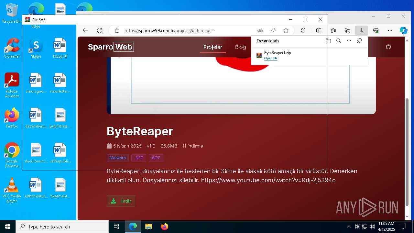Search downloads with magnifier icon
The image size is (414, 233).
339,41
